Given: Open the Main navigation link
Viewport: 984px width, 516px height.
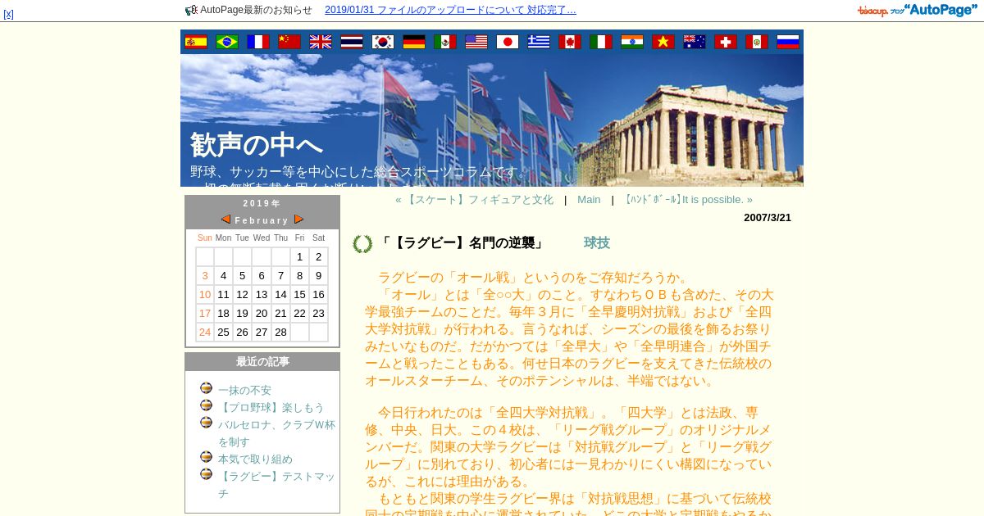Looking at the screenshot, I should coord(589,200).
